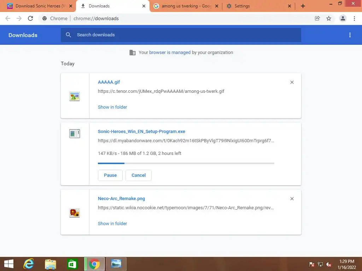Open the image viewer taskbar window
This screenshot has height=271, width=362.
tap(116, 264)
